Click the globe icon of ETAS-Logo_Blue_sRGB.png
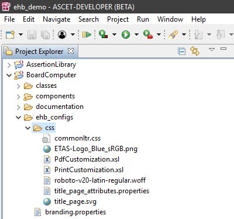The width and height of the screenshot is (234, 219). 47,149
